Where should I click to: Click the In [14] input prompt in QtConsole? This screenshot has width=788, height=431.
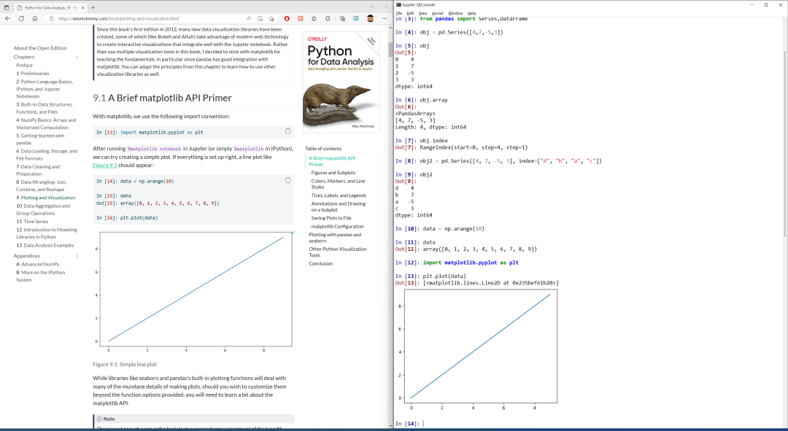point(409,422)
